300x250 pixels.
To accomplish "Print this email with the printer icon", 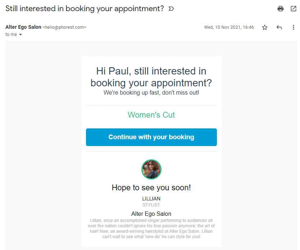I will pos(281,9).
